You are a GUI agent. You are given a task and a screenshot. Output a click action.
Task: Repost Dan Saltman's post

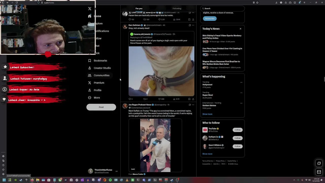tap(145, 99)
